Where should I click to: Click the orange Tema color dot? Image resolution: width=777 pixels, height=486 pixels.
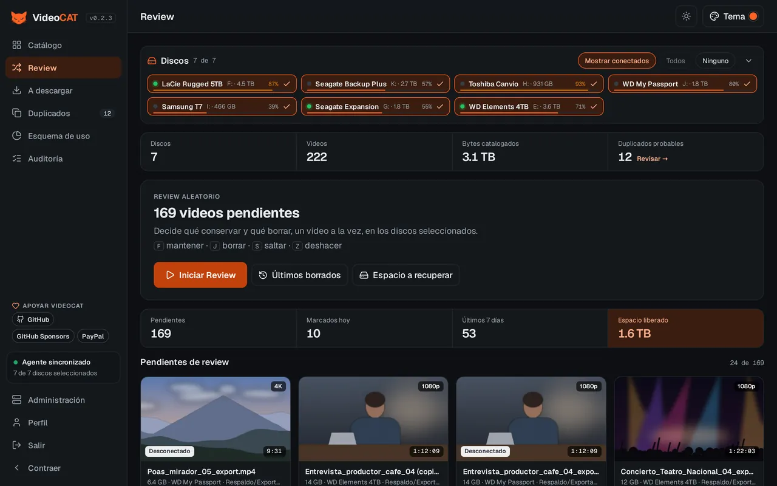[753, 16]
